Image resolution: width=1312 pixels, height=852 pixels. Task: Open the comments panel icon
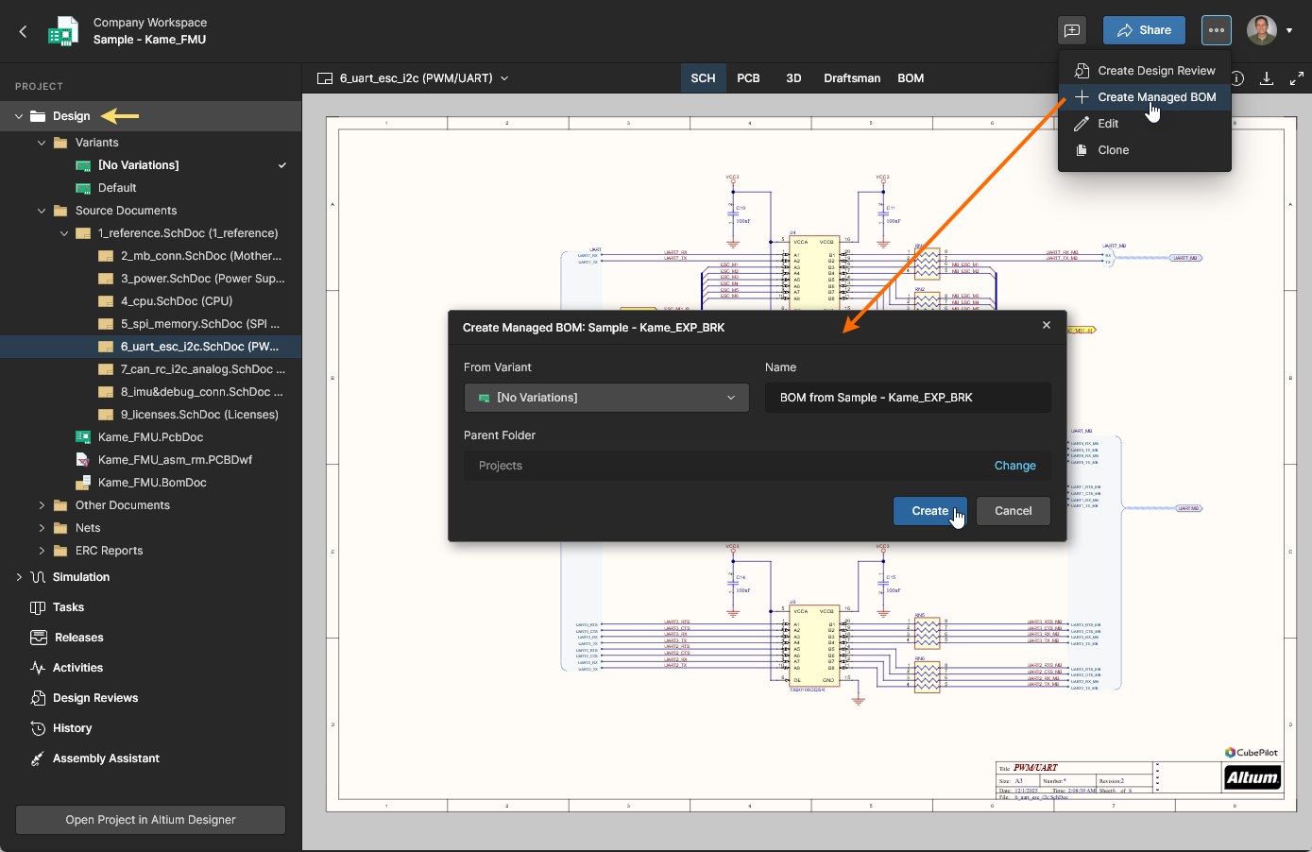(x=1072, y=30)
